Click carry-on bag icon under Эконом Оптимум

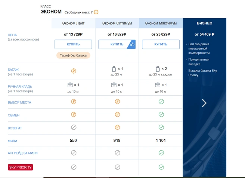coord(114,85)
